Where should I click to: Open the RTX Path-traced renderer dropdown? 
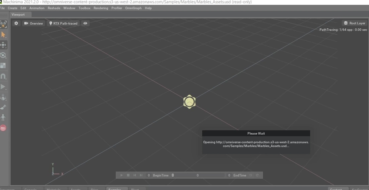coord(63,23)
